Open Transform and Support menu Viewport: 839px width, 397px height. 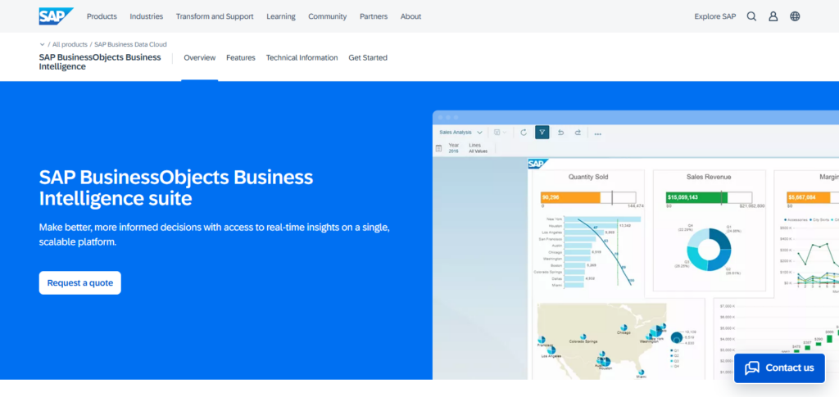point(215,16)
